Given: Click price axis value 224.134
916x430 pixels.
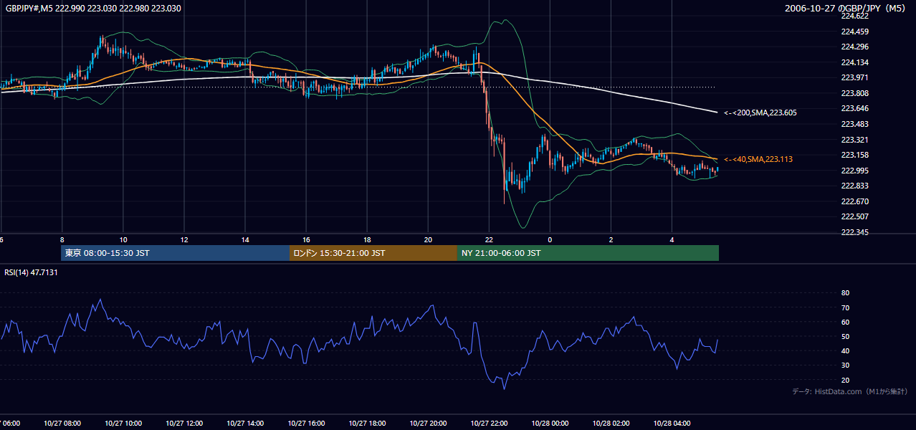Looking at the screenshot, I should 854,62.
